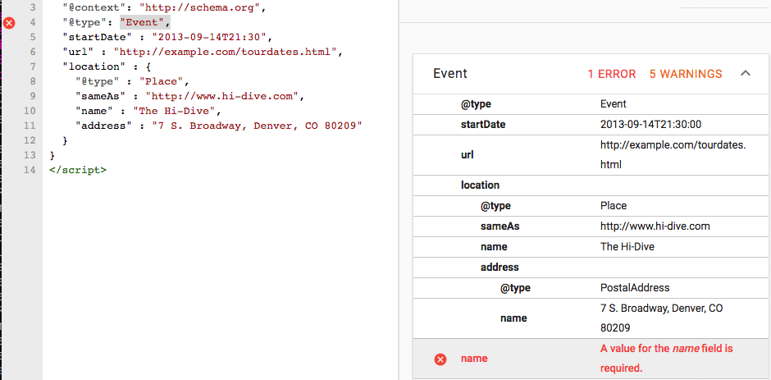Click the "Place" string in code
Viewport: 771px width, 380px height.
(x=161, y=81)
